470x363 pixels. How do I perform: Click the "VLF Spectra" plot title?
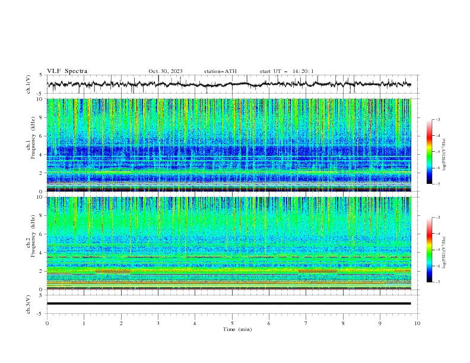pyautogui.click(x=67, y=71)
